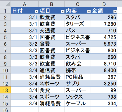Screen dimensions: 122x112
Task: Select the cell with amount 260
Action: [x=104, y=57]
